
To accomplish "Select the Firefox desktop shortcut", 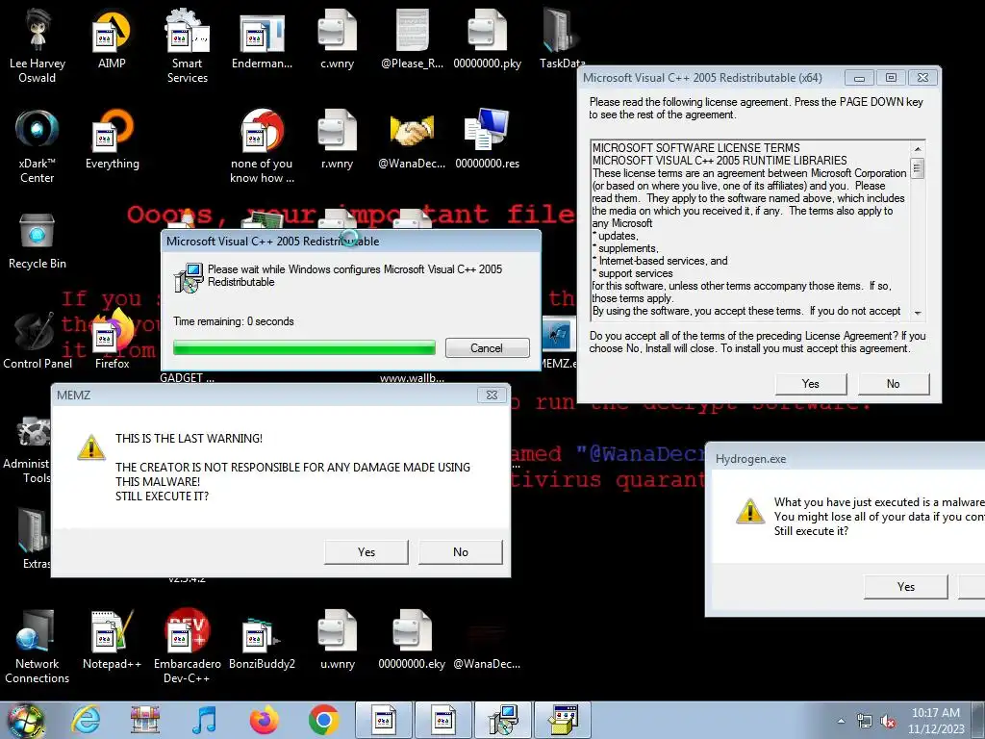I will click(x=113, y=341).
